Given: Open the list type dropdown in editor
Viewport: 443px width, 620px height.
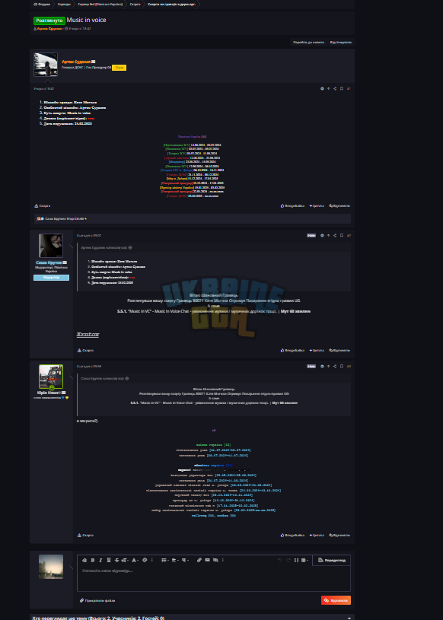Looking at the screenshot, I should [x=164, y=560].
